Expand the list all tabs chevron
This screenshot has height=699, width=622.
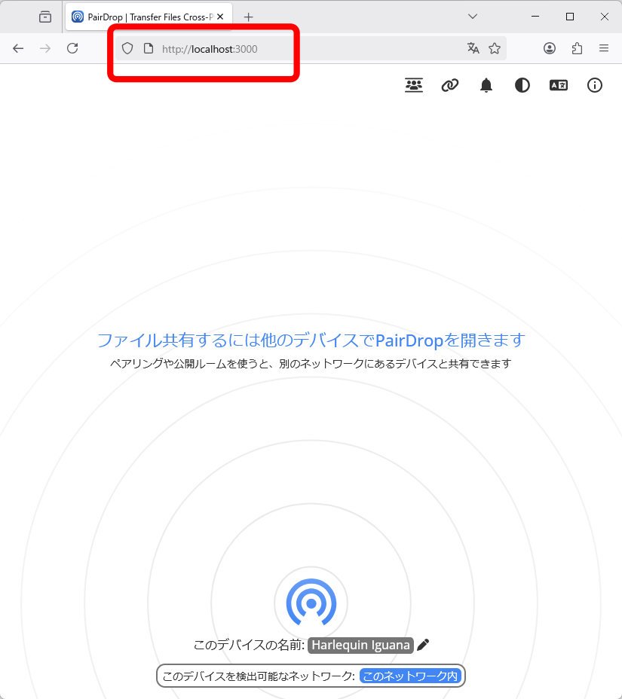click(x=473, y=17)
